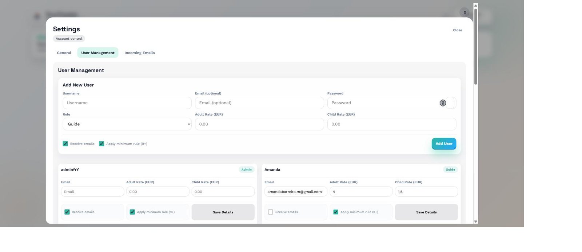This screenshot has width=582, height=252.
Task: Click new user Adult Rate (EUR) field
Action: pyautogui.click(x=259, y=124)
